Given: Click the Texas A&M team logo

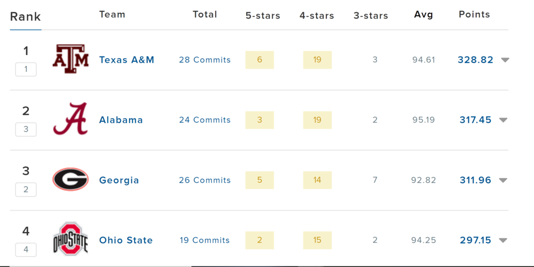Looking at the screenshot, I should (70, 59).
